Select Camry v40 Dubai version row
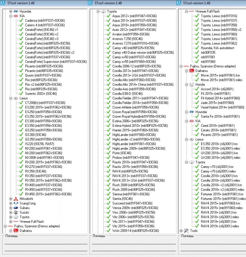The height and width of the screenshot is (257, 246). pos(143,53)
